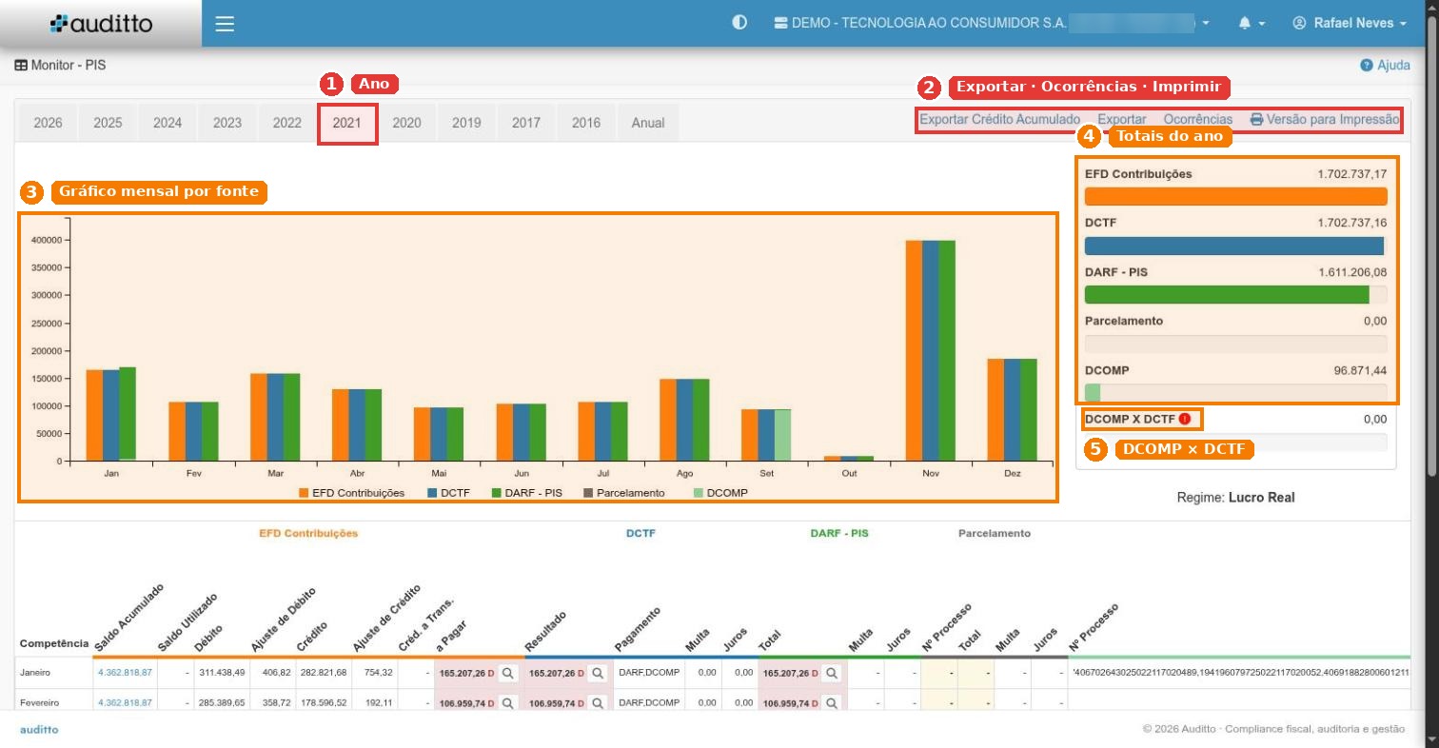Open the Janeiro Resultado magnifier
Viewport: 1439px width, 748px height.
598,673
